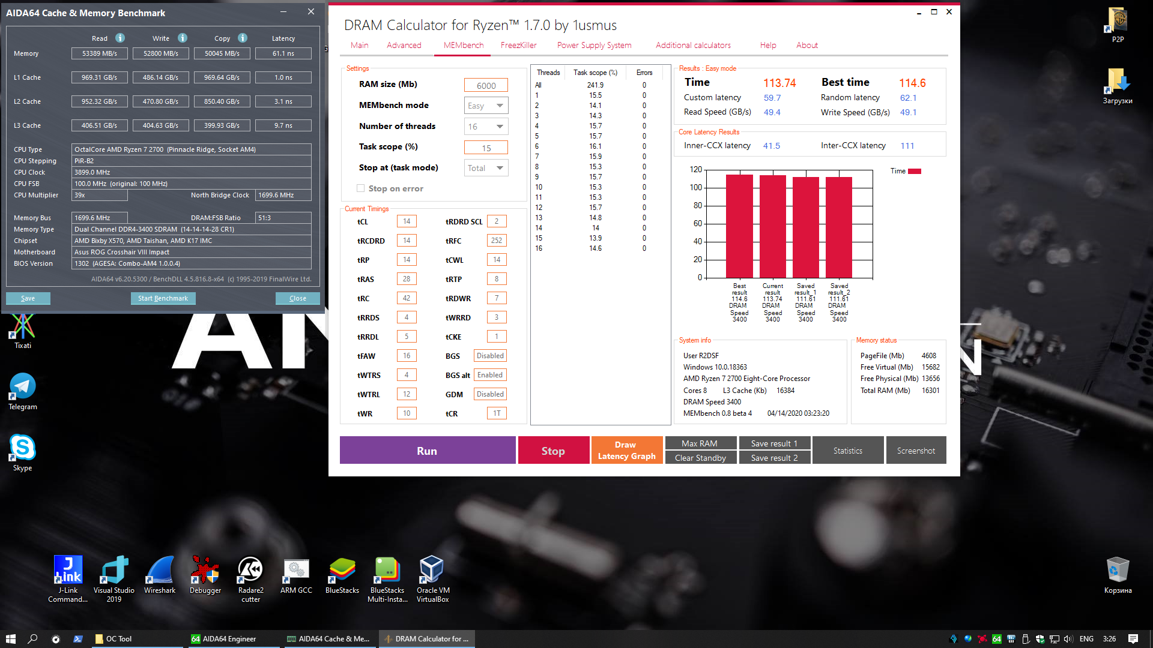Viewport: 1153px width, 648px height.
Task: Click the Copy info icon in AIDA64
Action: 243,38
